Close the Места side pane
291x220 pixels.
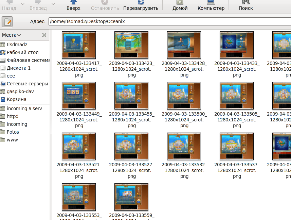(44, 35)
